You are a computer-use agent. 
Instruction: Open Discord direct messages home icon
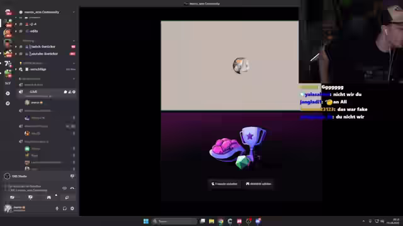click(8, 12)
